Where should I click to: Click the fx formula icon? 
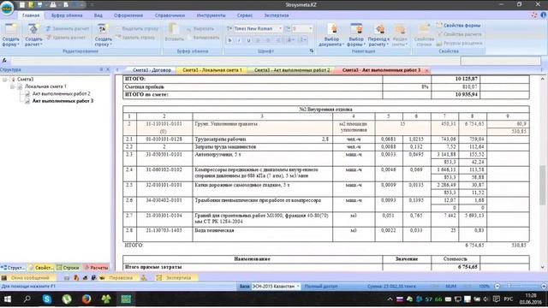pos(4,61)
